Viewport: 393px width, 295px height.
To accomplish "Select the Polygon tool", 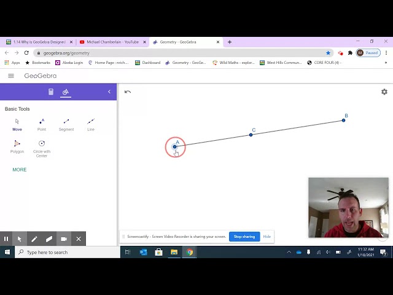I will tap(17, 147).
